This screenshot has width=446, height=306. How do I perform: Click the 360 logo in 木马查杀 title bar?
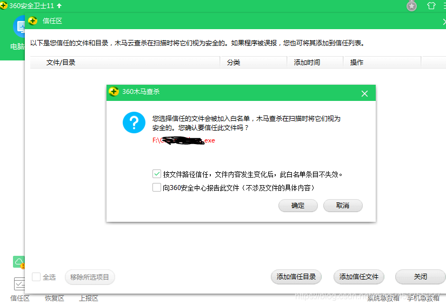(x=114, y=91)
